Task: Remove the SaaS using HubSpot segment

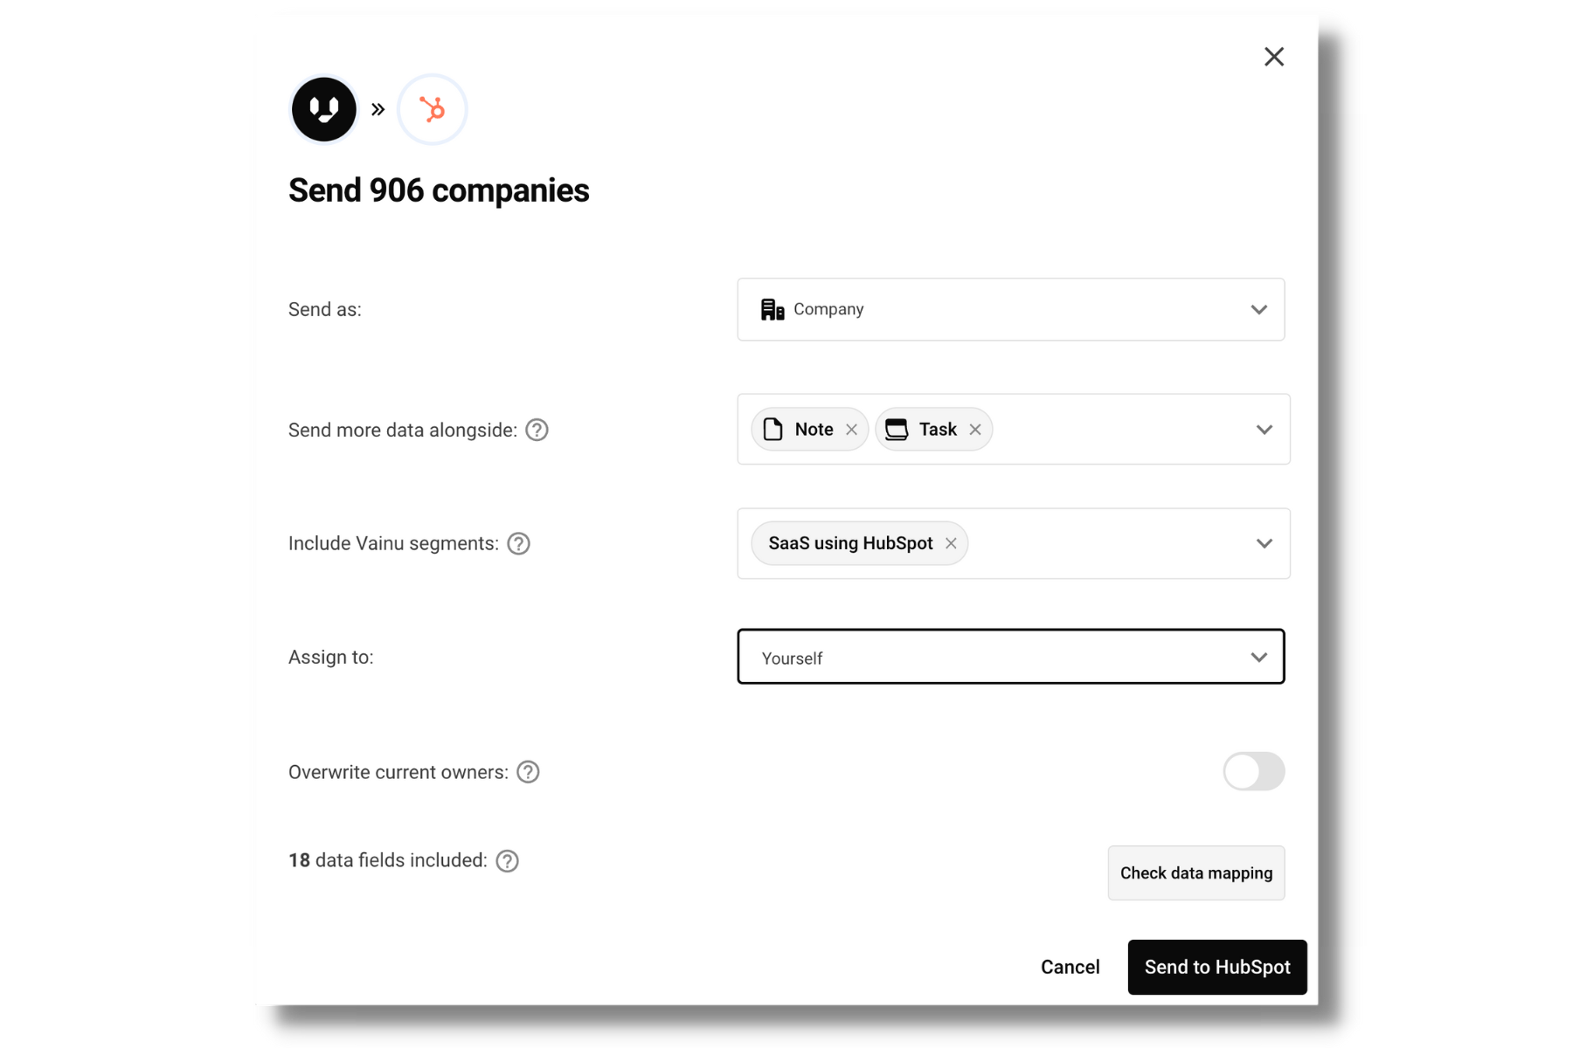Action: pos(951,543)
